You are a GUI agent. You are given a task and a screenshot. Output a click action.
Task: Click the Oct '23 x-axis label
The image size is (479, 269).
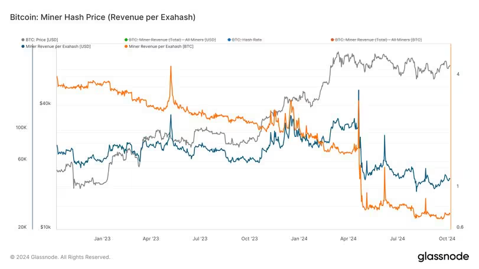250,238
